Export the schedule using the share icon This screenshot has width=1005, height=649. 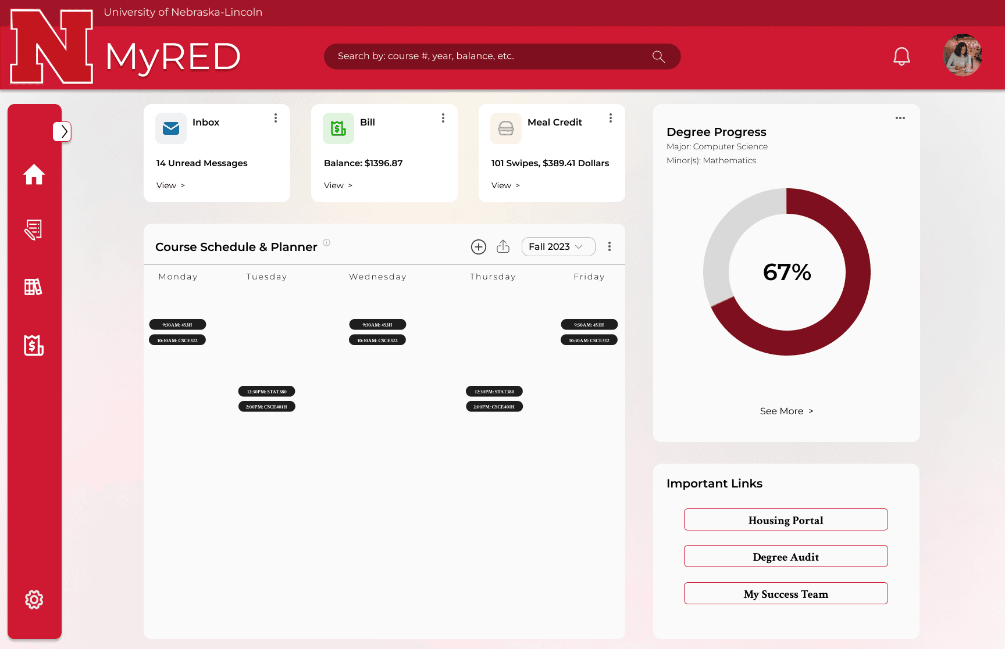pos(503,246)
